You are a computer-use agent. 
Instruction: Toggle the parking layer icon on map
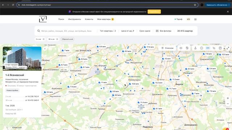pyautogui.click(x=220, y=48)
